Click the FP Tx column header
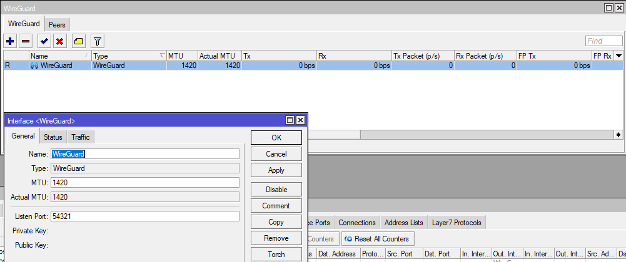626x262 pixels. pyautogui.click(x=553, y=56)
